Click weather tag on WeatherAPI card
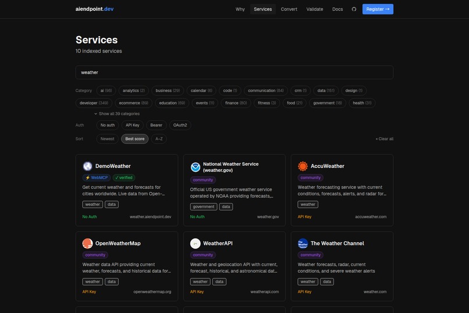The image size is (469, 313). pyautogui.click(x=200, y=282)
